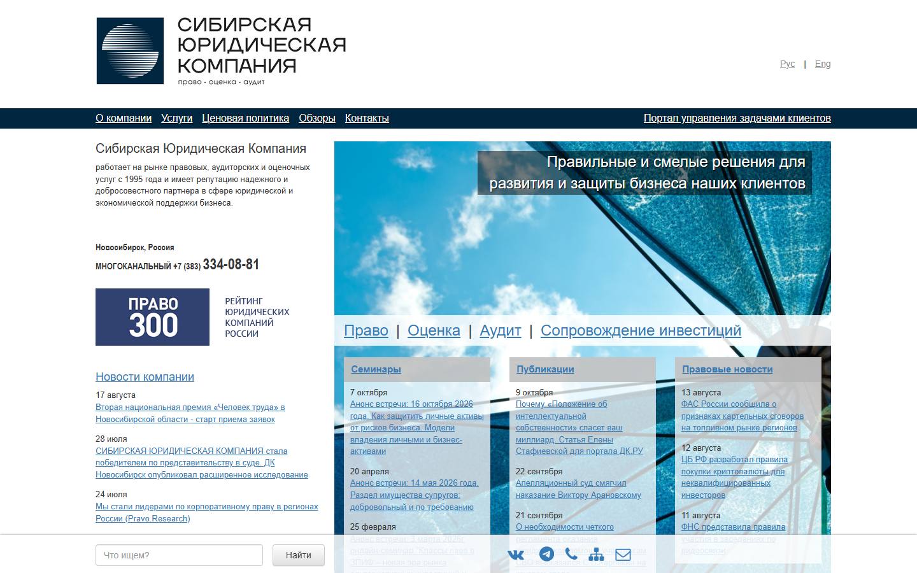Open Pravo.Research corporate law leaders news

207,513
